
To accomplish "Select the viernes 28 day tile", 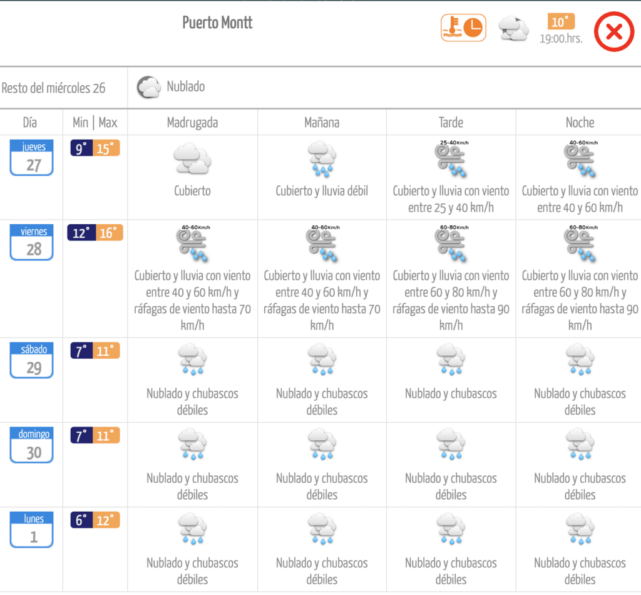I will [x=31, y=242].
